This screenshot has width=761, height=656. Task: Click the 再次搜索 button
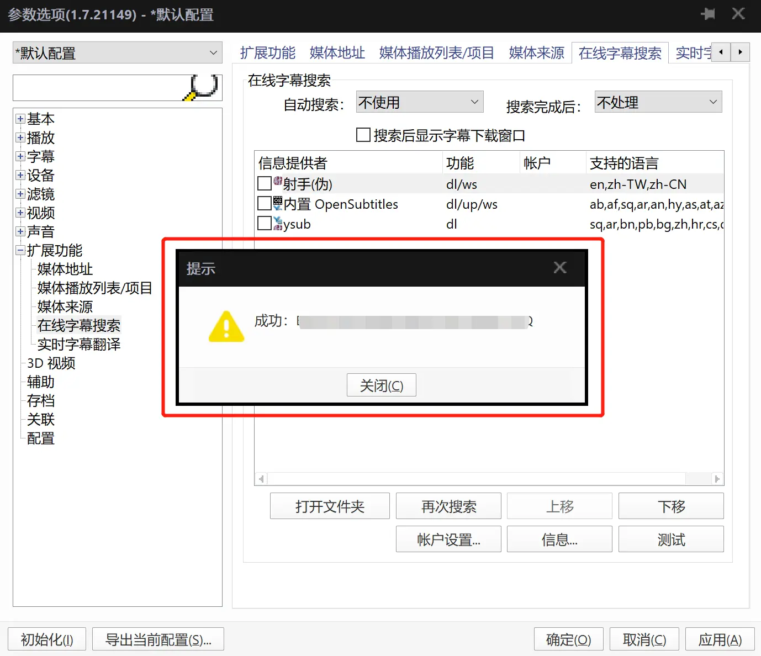pos(448,506)
